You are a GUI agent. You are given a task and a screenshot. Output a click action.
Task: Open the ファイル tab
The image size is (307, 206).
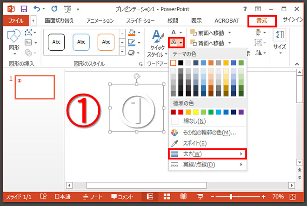pos(16,20)
